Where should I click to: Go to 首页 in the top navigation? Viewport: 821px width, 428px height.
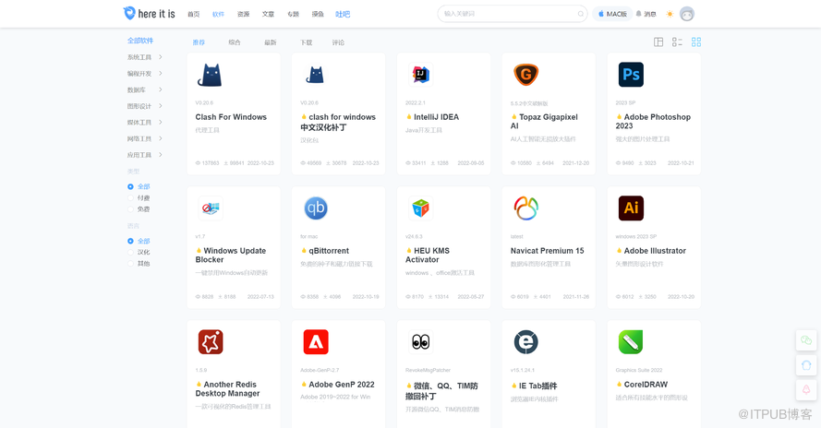(x=194, y=14)
